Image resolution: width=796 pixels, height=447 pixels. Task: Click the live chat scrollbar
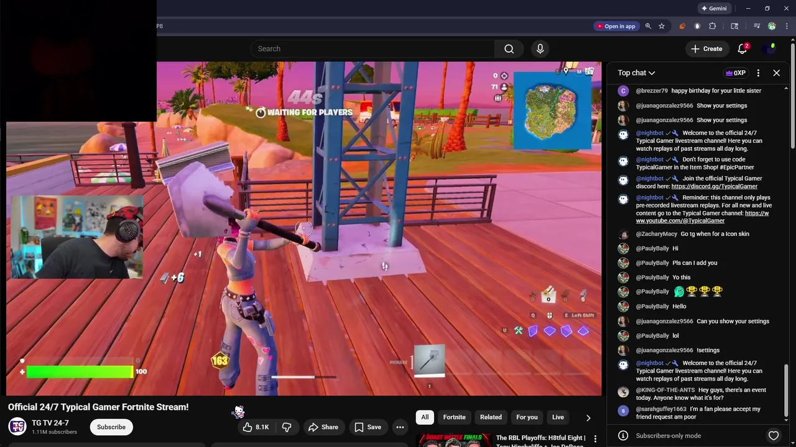(786, 391)
